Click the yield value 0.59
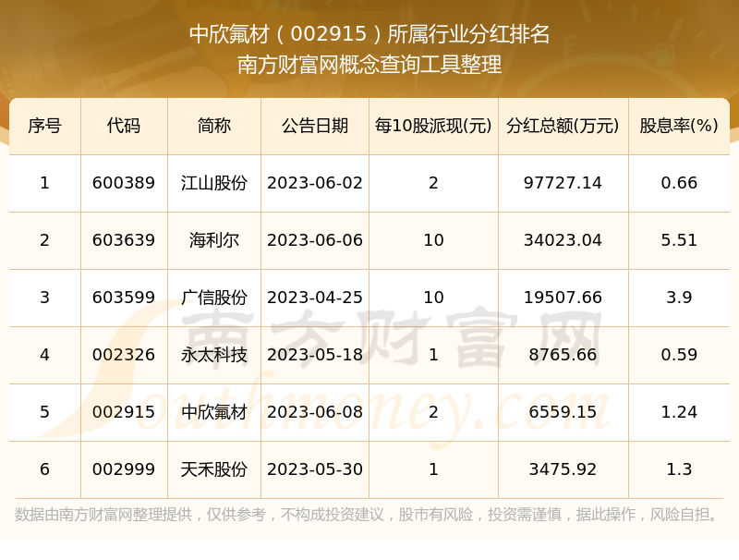Screen dimensions: 739x560 click(679, 355)
